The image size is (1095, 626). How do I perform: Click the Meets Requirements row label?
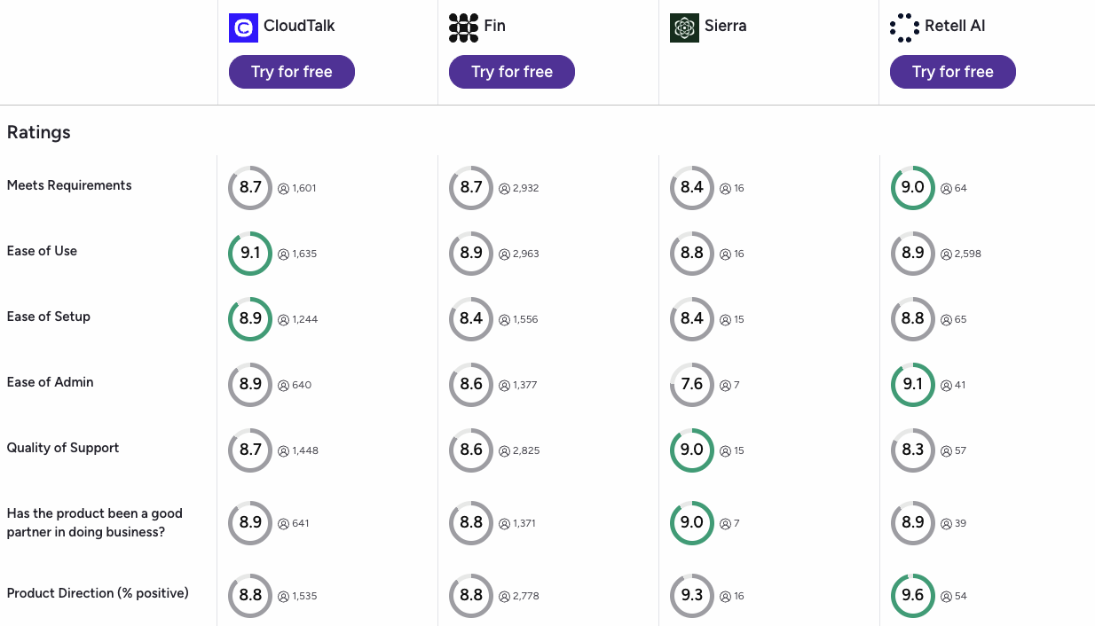69,185
